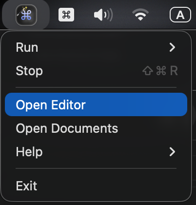Viewport: 196px width, 205px height.
Task: Click the command glyph in Stop's shortcut
Action: 161,71
